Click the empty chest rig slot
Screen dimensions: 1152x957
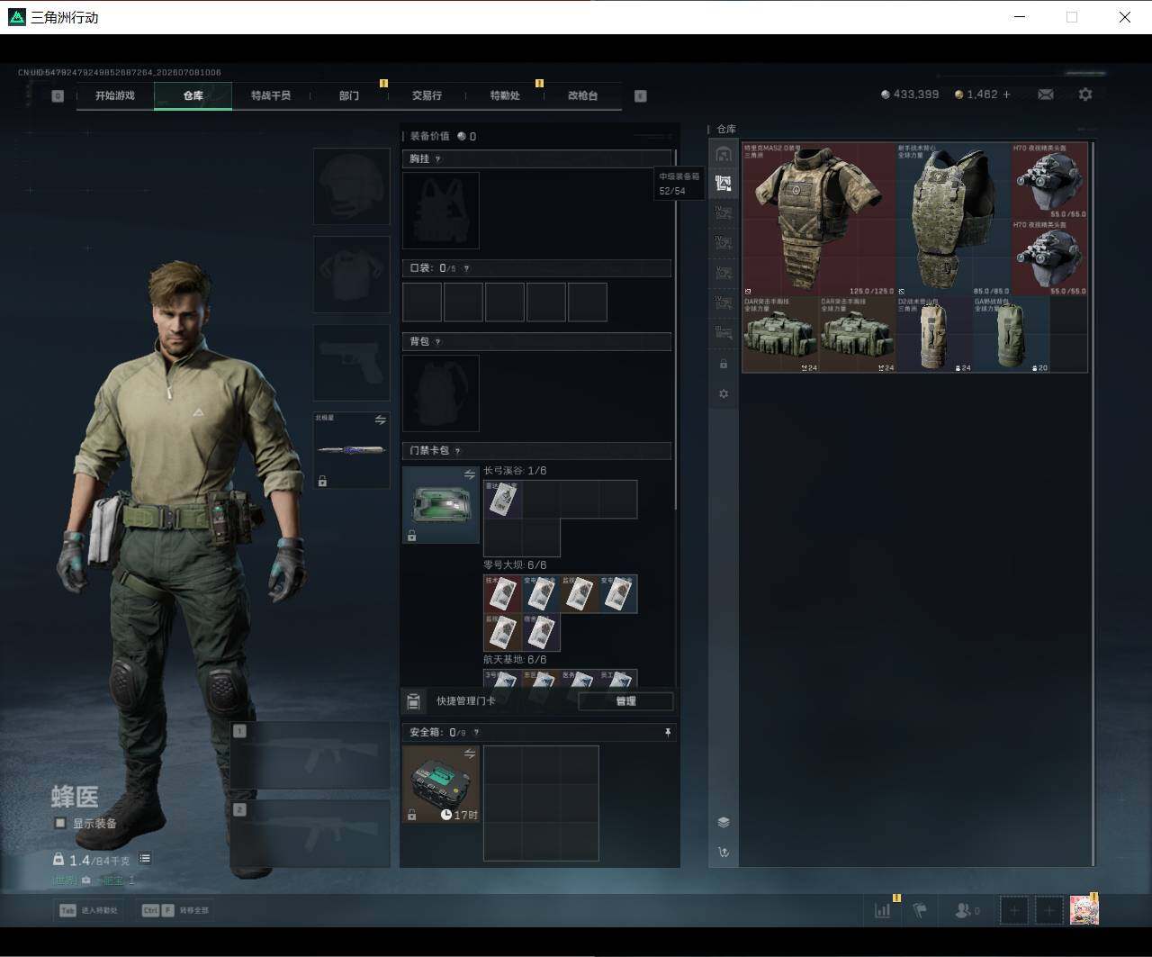tap(440, 211)
